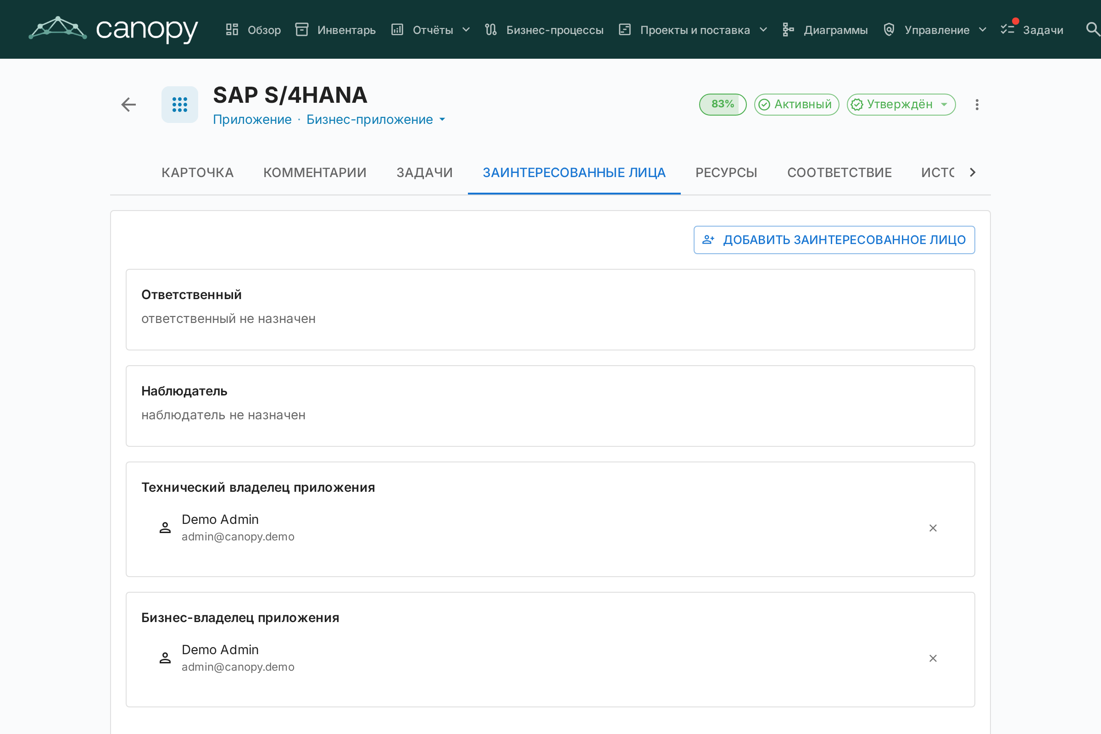The image size is (1101, 734).
Task: Open search magnifier icon
Action: click(1093, 29)
